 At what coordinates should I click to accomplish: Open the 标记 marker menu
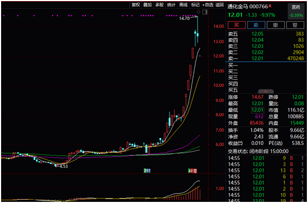(195, 4)
